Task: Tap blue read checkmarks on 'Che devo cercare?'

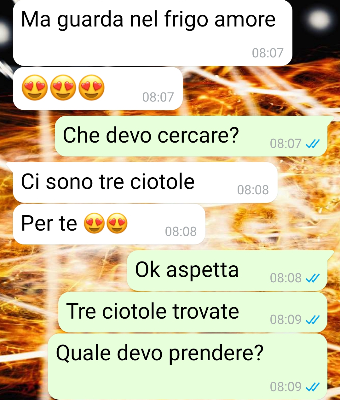Action: click(x=313, y=144)
